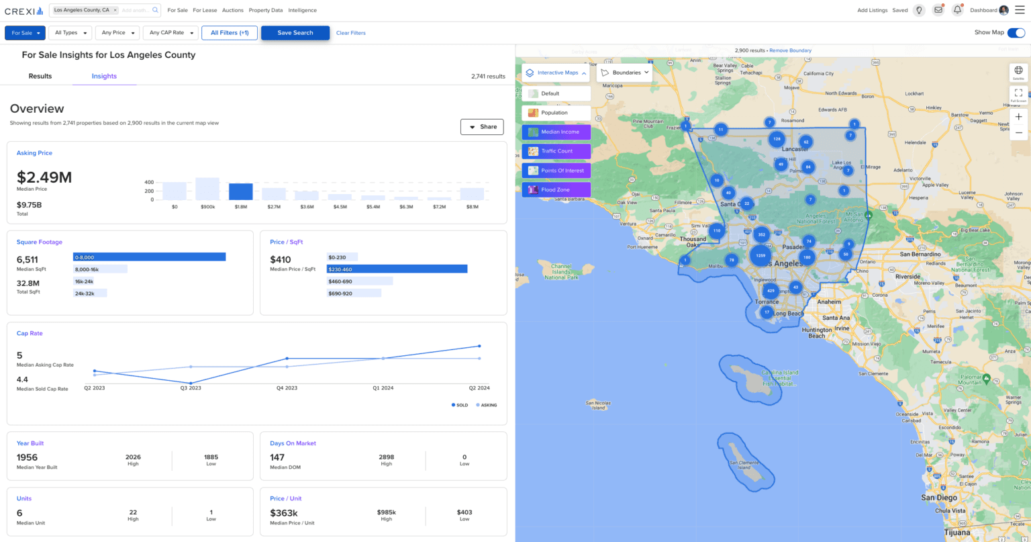
Task: Collapse the Interactive Maps dropdown
Action: [582, 73]
